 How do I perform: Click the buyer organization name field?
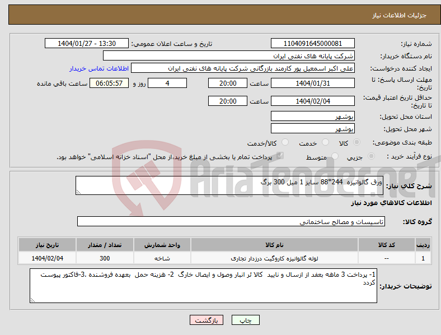229,55
